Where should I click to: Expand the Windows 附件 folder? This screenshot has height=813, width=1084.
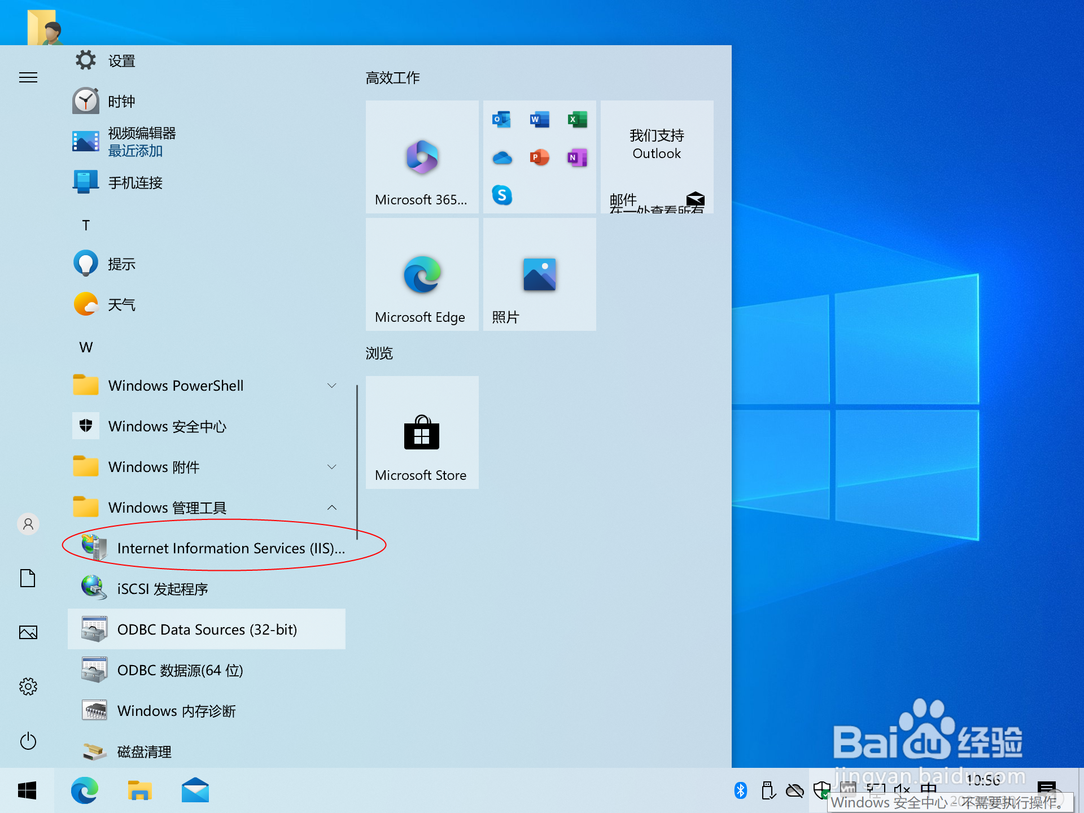click(207, 467)
